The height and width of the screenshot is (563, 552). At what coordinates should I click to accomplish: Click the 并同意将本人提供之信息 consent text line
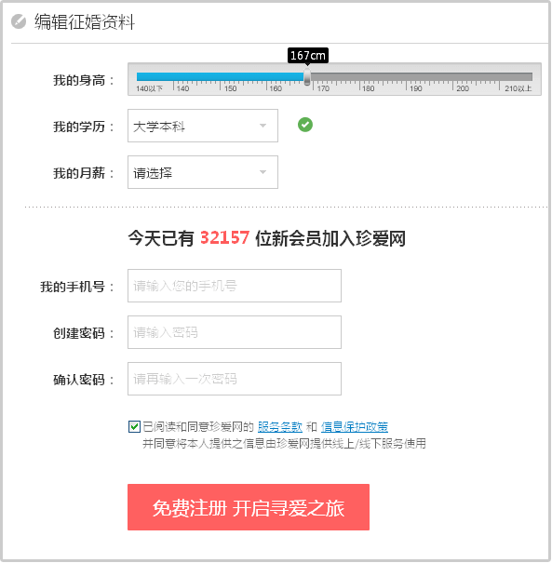(284, 444)
